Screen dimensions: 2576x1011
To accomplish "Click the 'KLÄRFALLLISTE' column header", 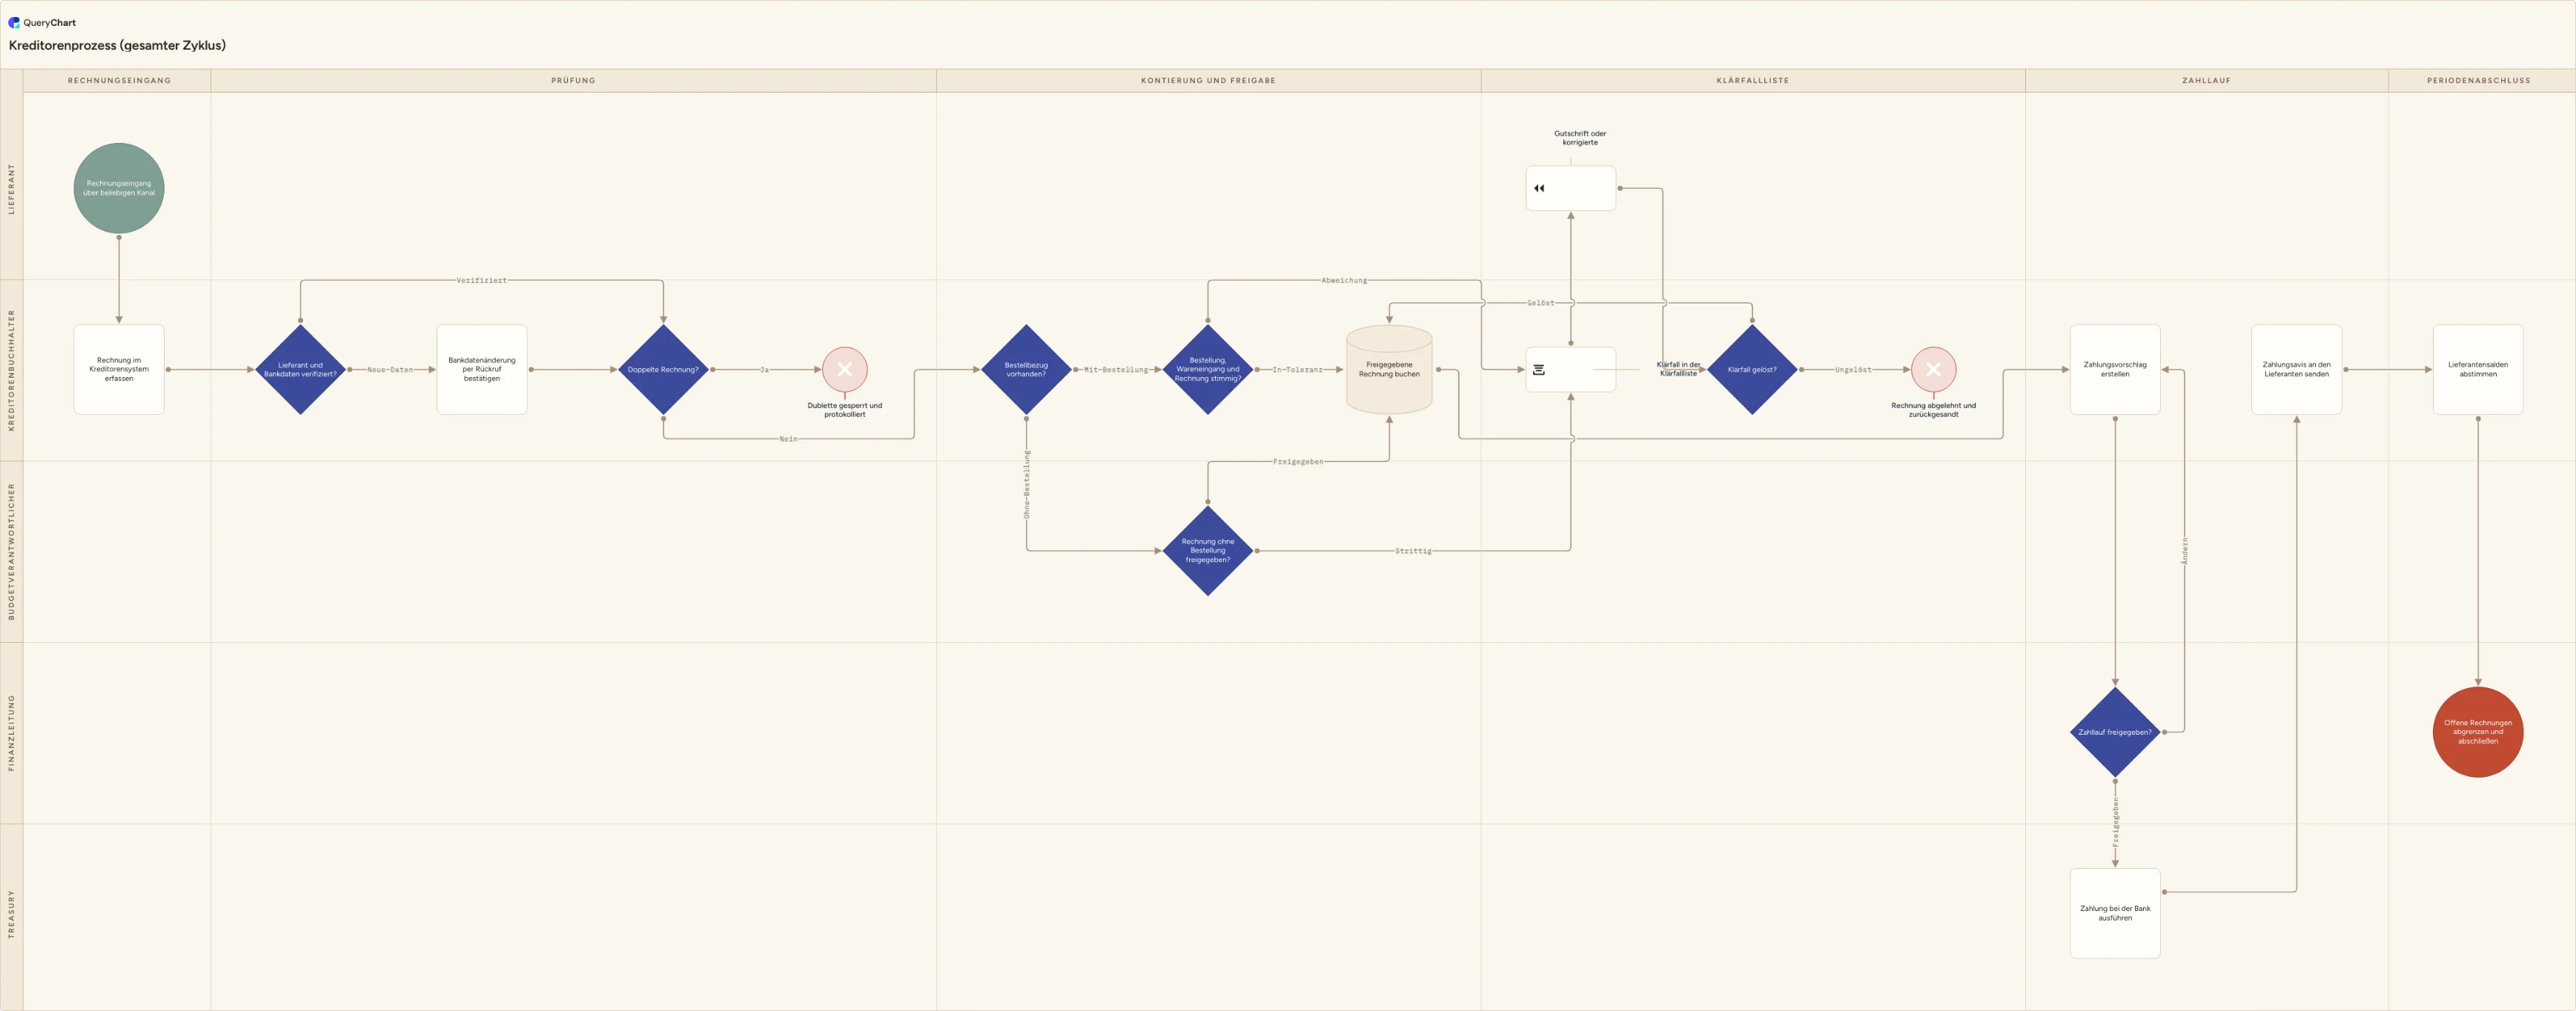I will (x=1753, y=81).
